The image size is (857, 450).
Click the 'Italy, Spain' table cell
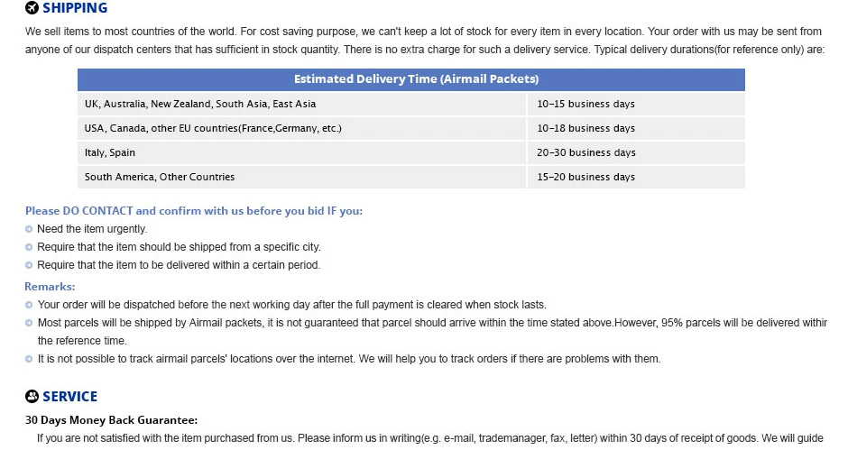click(301, 152)
